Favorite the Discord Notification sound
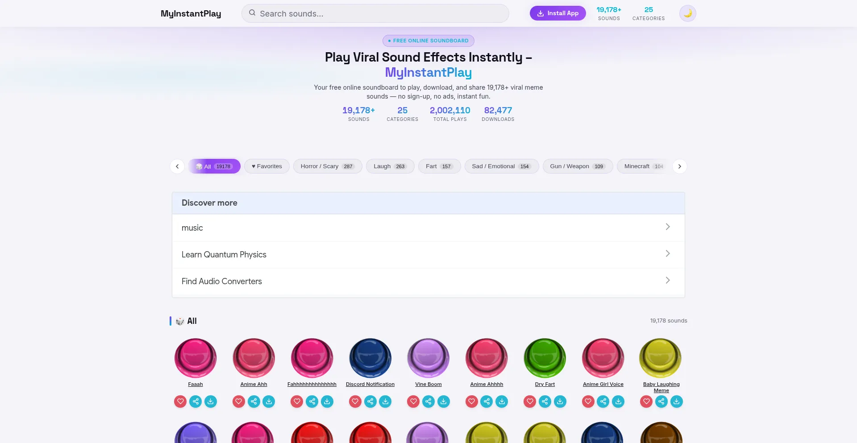857x443 pixels. click(355, 402)
